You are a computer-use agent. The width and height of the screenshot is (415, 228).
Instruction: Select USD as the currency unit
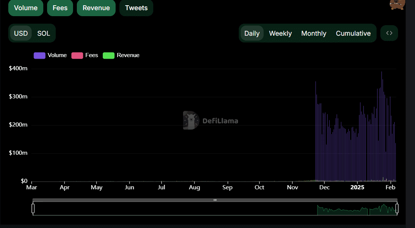point(21,33)
